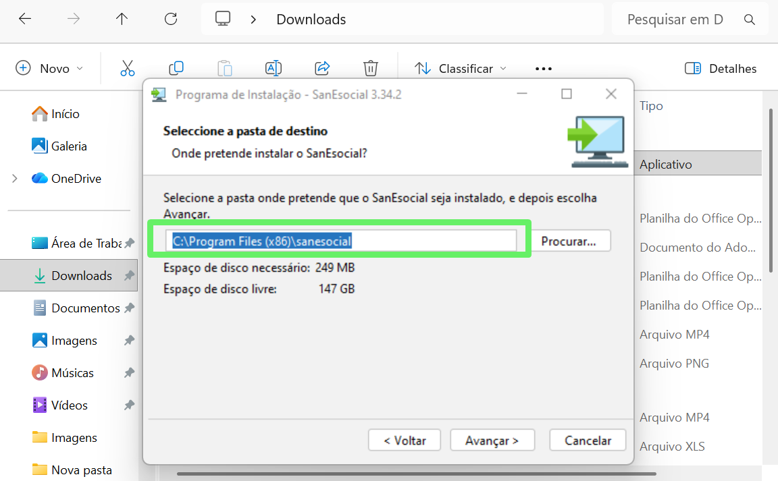778x481 pixels.
Task: Click the < Voltar button
Action: pos(405,441)
